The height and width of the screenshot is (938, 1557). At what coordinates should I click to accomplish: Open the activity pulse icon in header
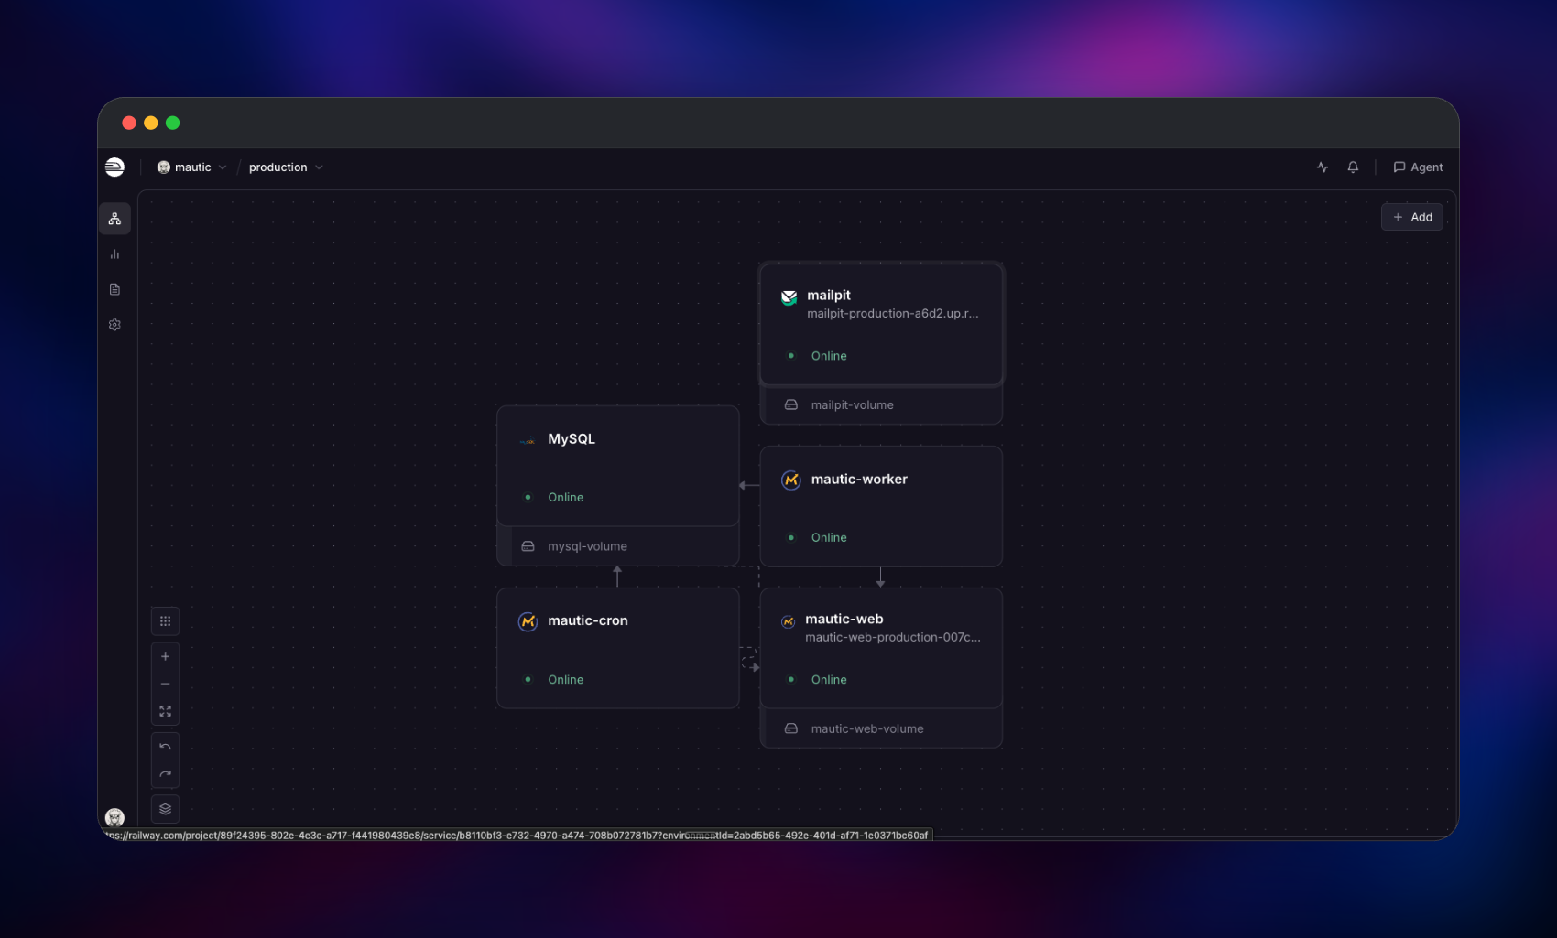click(x=1323, y=167)
